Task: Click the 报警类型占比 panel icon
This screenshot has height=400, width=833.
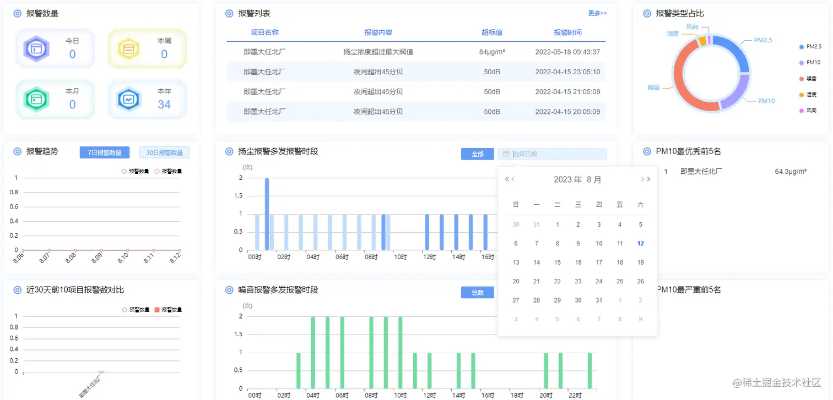Action: [646, 13]
